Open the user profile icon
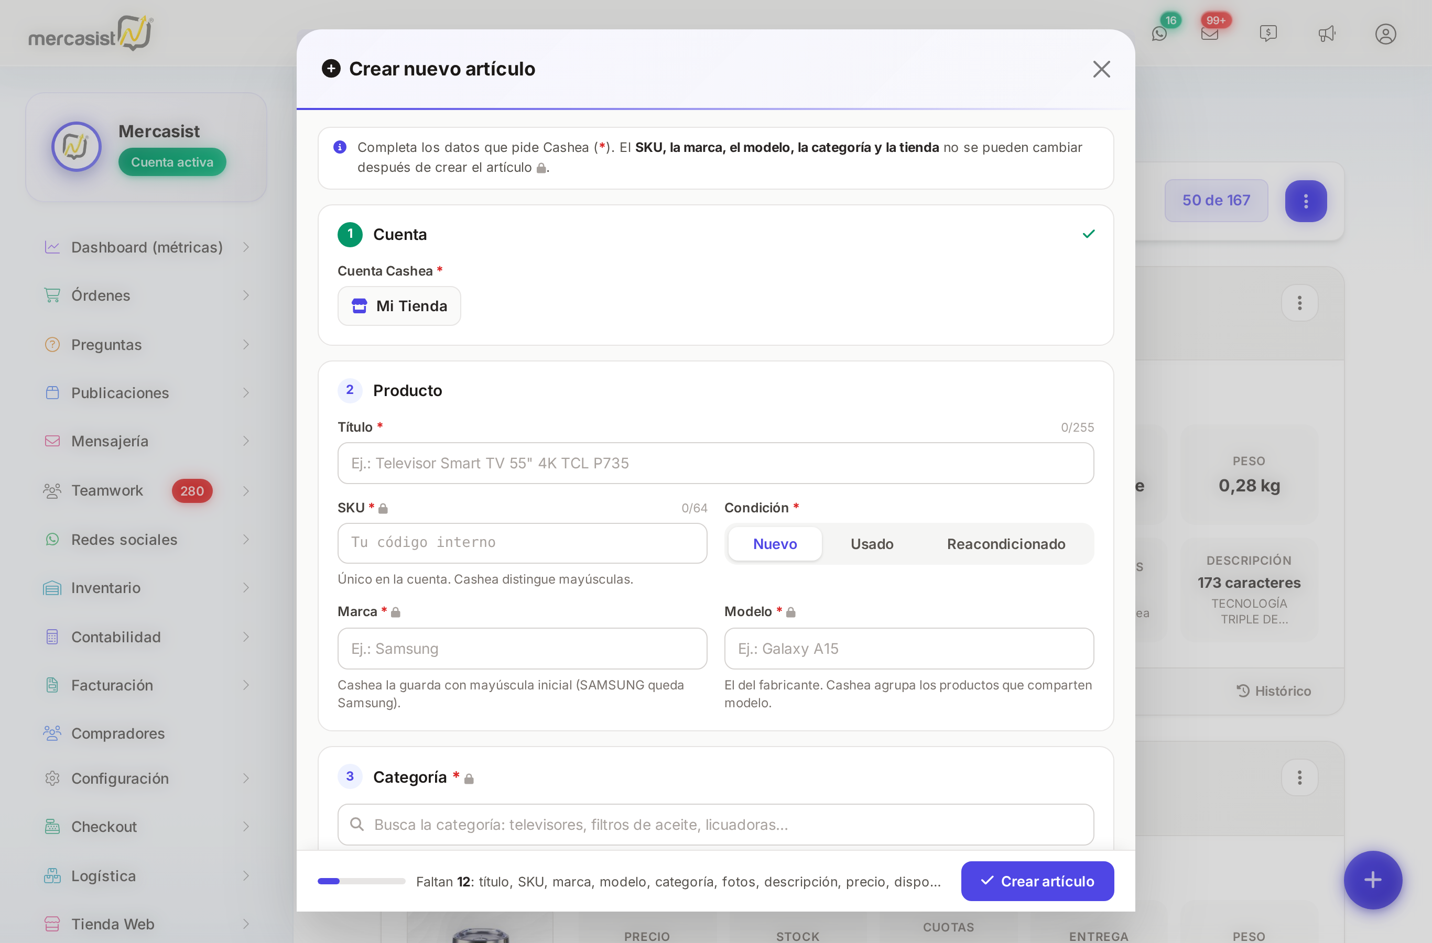Image resolution: width=1432 pixels, height=943 pixels. tap(1386, 34)
